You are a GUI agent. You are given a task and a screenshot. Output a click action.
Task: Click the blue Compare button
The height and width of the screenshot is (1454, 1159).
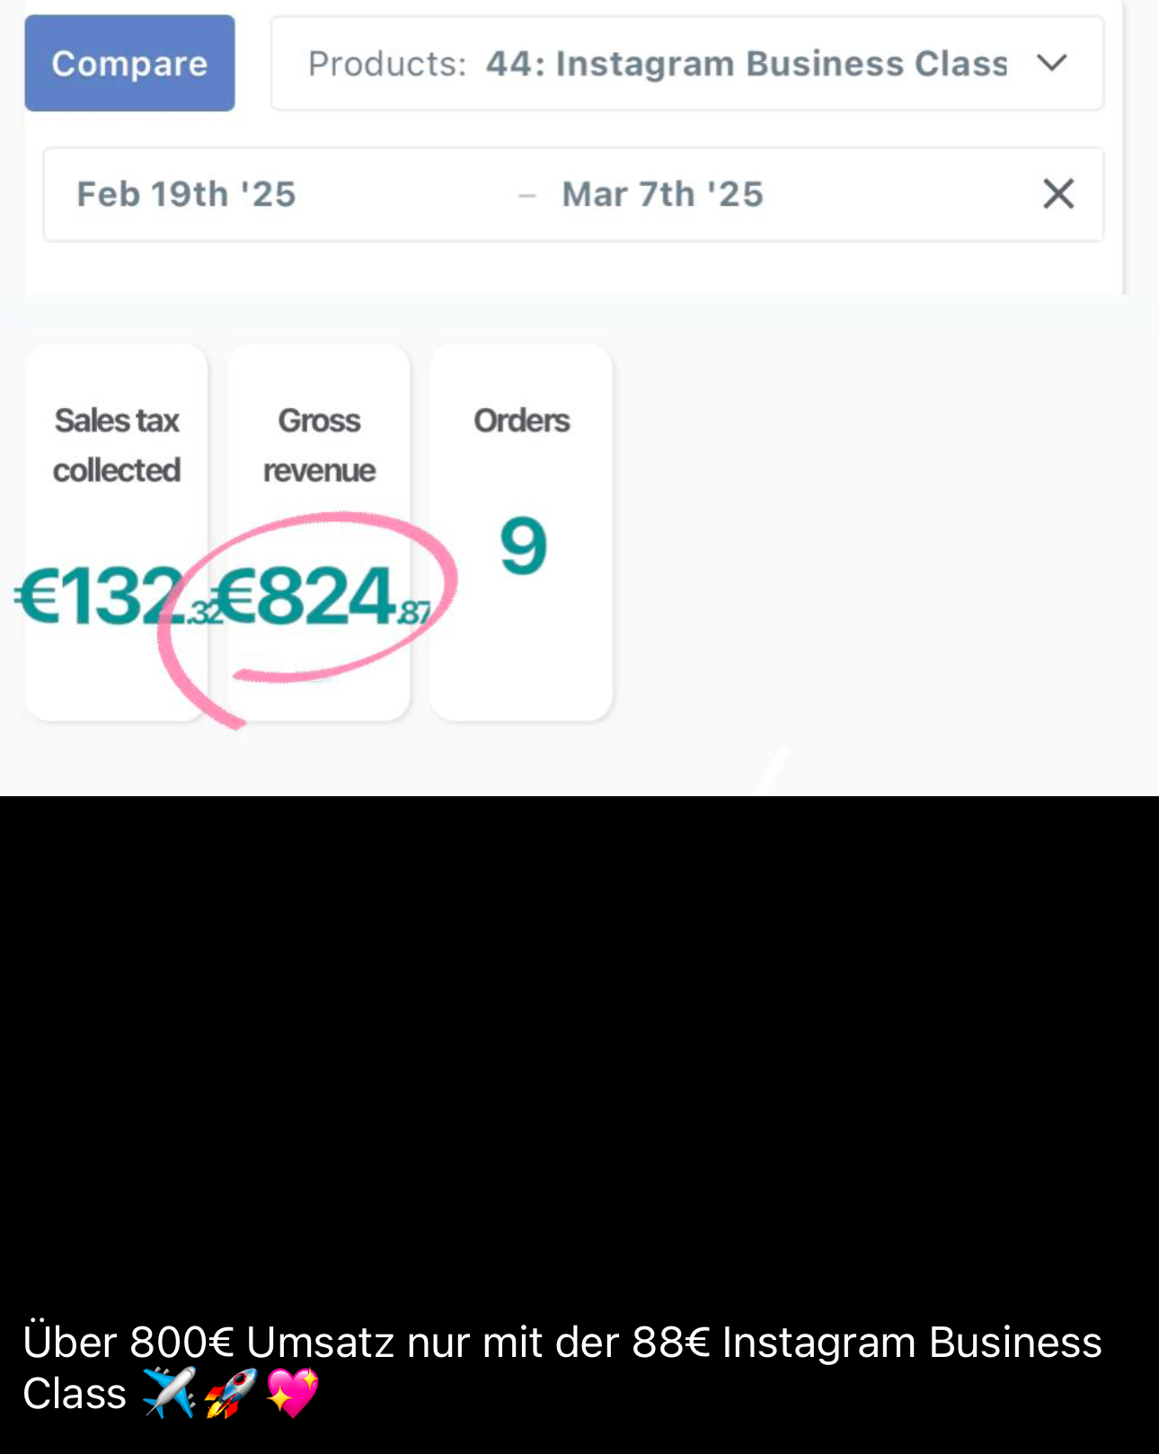[x=129, y=63]
